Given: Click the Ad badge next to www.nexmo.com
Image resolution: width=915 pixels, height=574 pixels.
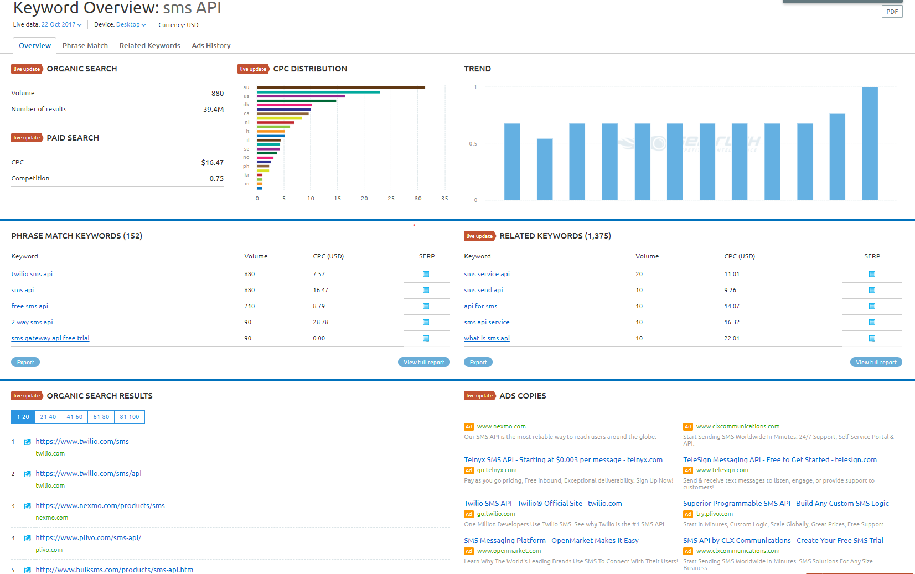Looking at the screenshot, I should (468, 426).
